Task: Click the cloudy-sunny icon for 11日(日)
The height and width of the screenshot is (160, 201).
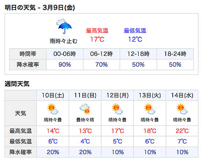Action: [85, 109]
